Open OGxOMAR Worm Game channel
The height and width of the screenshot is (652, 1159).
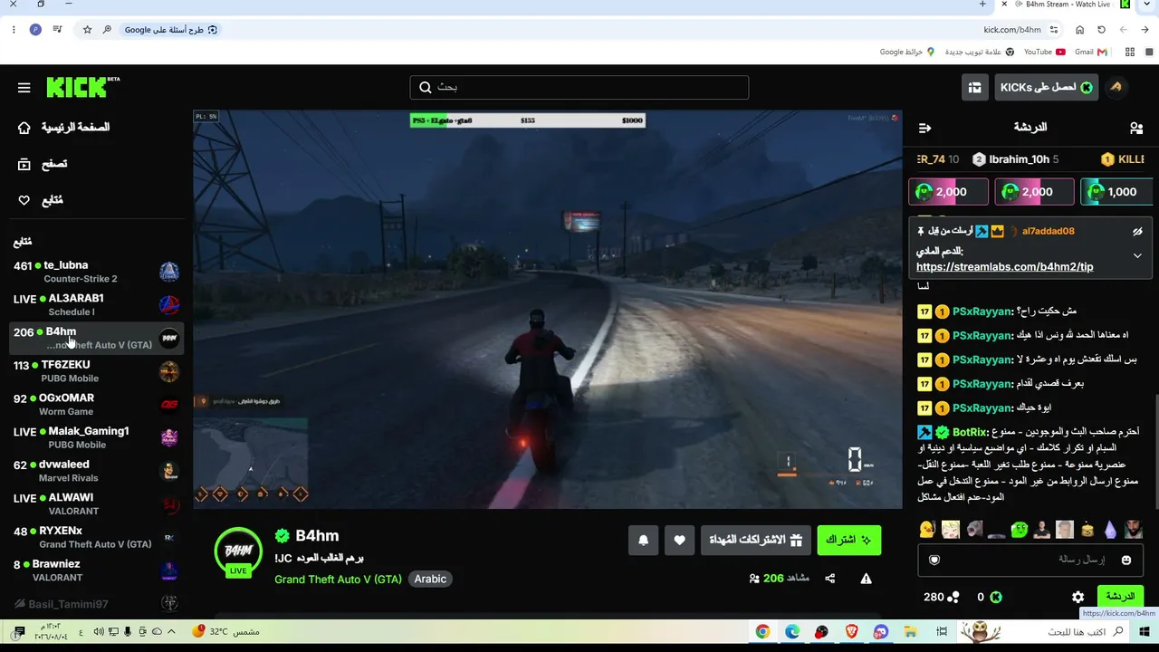click(96, 405)
